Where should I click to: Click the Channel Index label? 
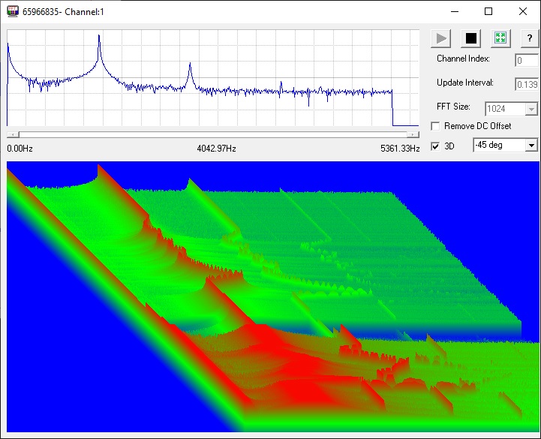(x=463, y=59)
